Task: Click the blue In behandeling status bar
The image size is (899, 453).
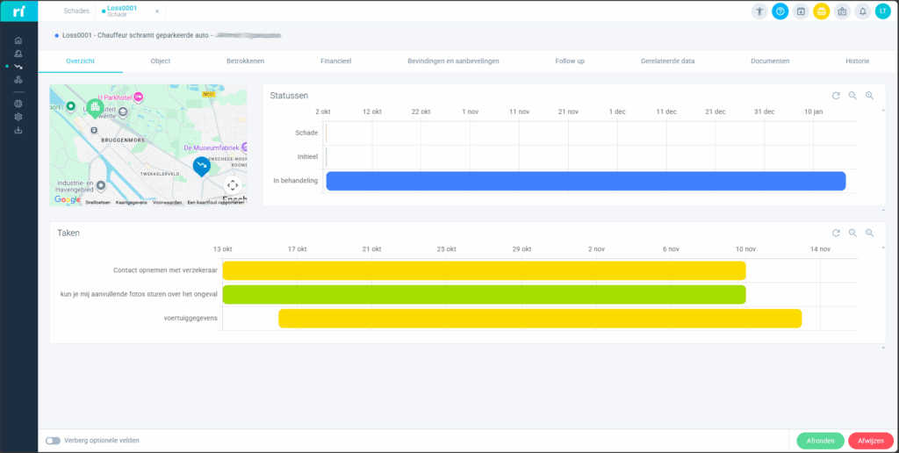Action: [585, 181]
